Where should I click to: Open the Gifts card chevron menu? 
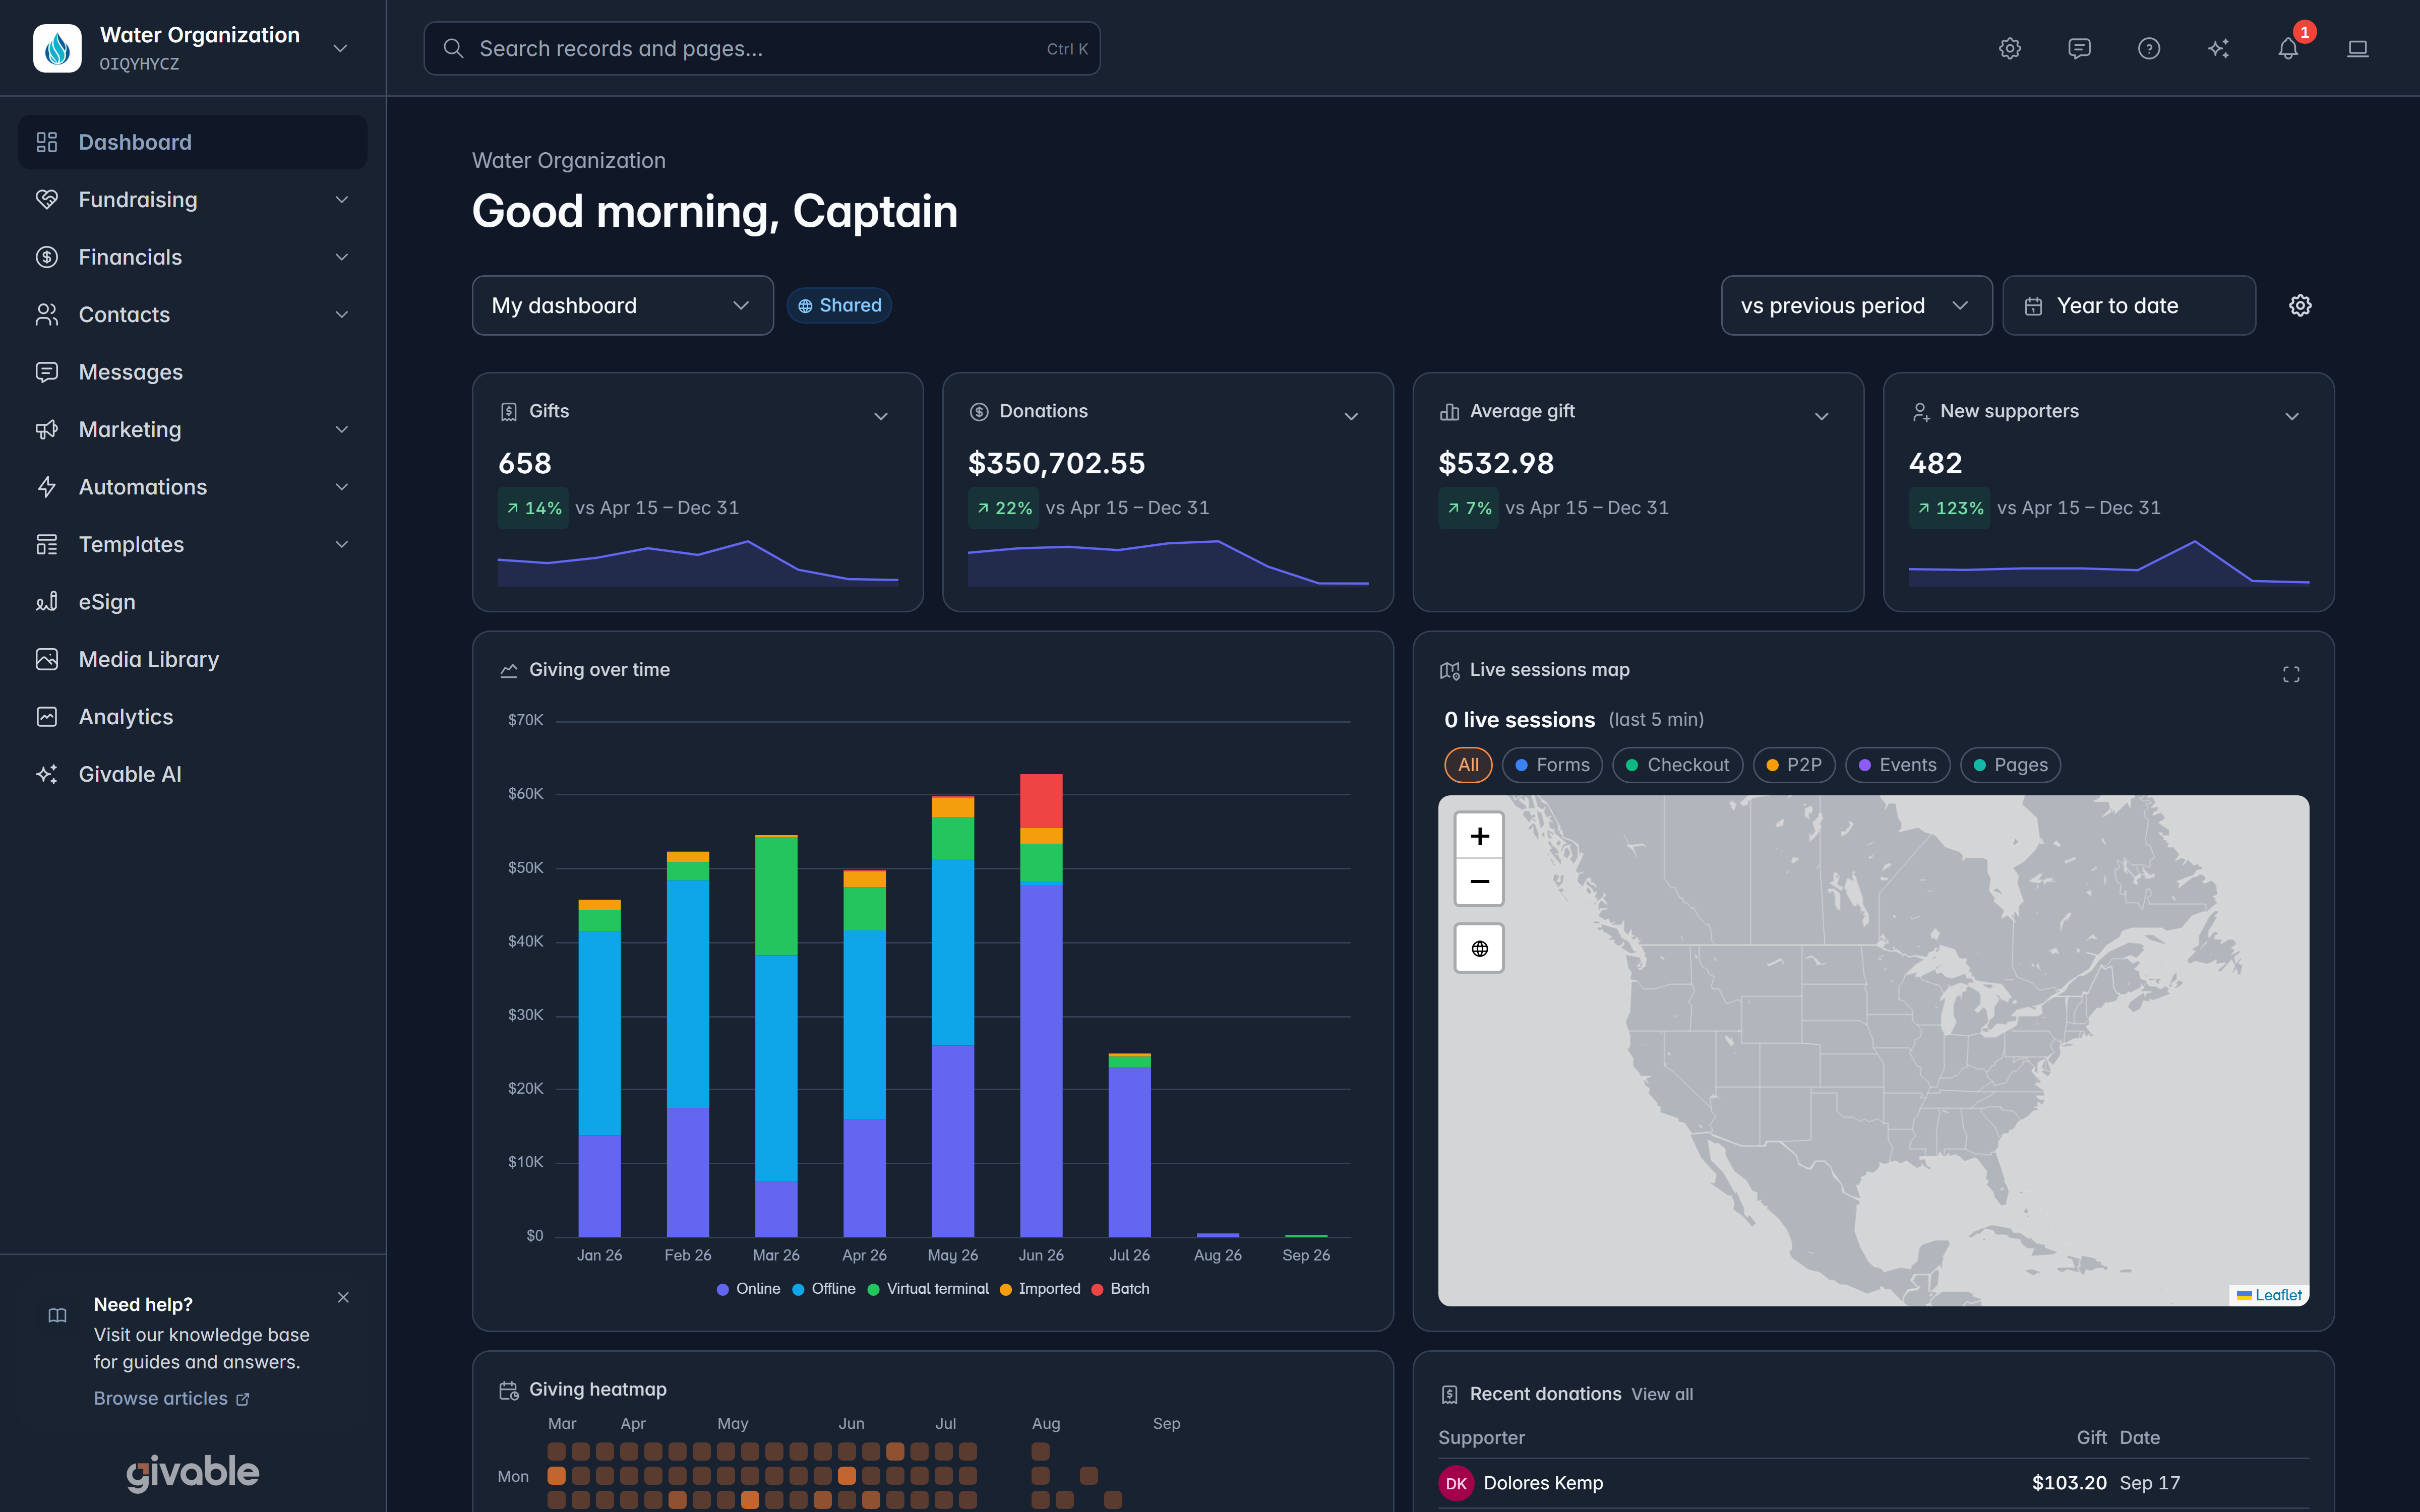pyautogui.click(x=881, y=416)
